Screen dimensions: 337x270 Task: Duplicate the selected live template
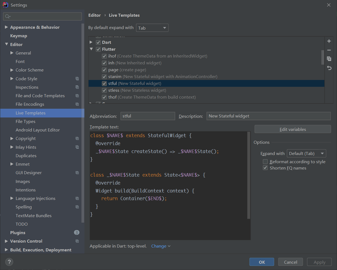coord(329,59)
